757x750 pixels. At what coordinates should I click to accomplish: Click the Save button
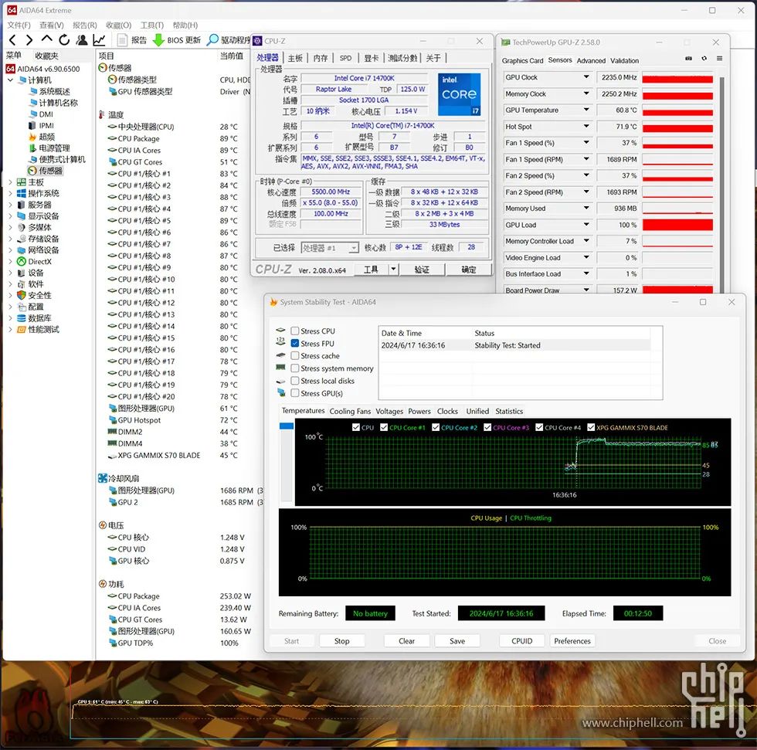[x=457, y=641]
